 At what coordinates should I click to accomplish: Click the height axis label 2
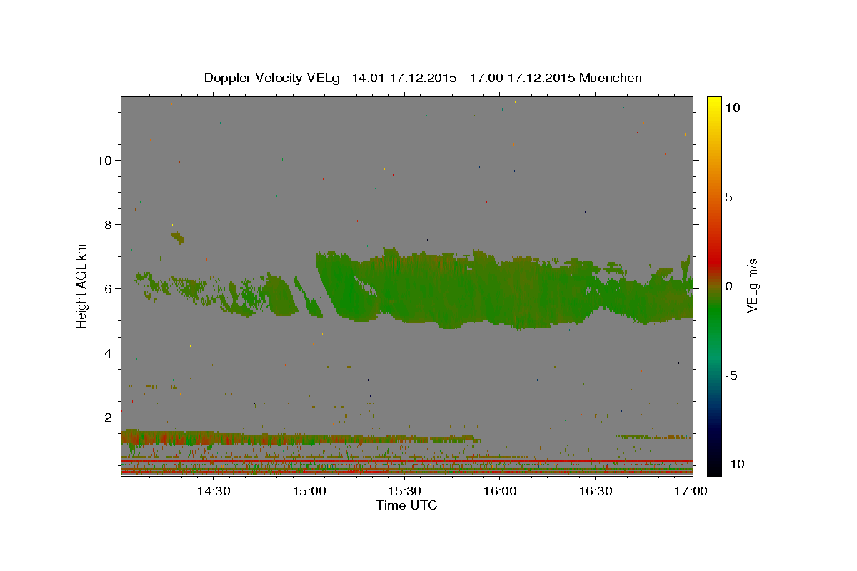coord(109,417)
